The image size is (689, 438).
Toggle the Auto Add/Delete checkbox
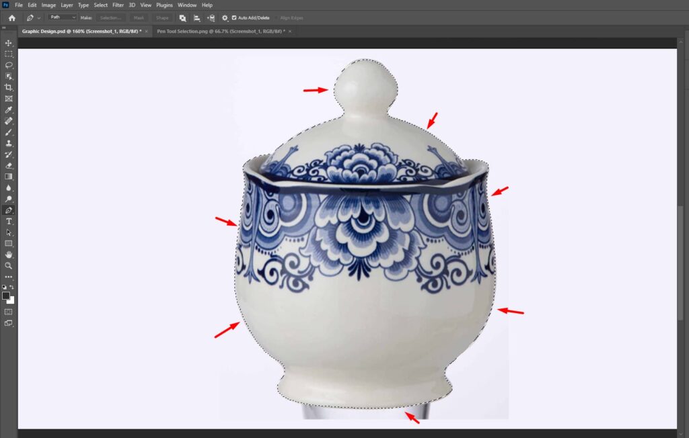[234, 18]
